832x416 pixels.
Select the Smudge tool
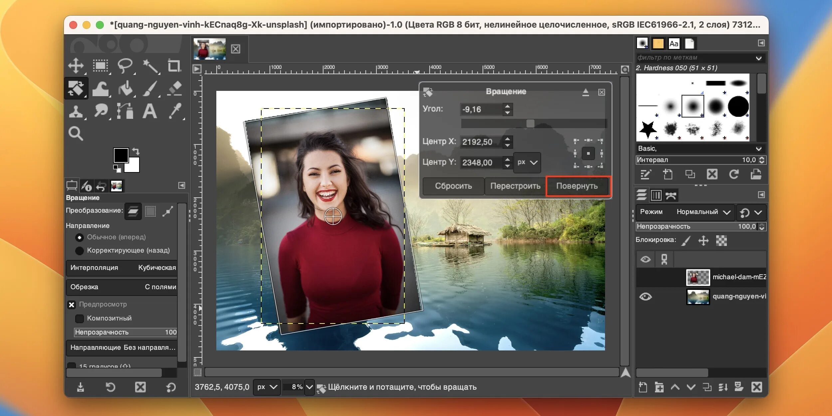(101, 111)
